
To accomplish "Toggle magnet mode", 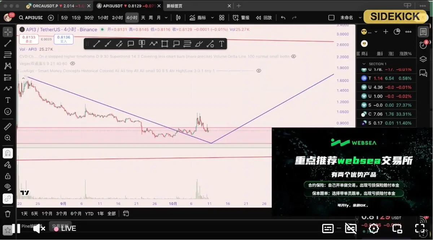I will (x=8, y=153).
